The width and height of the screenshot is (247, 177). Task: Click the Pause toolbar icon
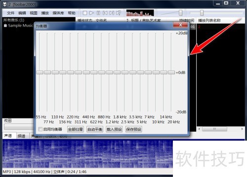[98, 13]
